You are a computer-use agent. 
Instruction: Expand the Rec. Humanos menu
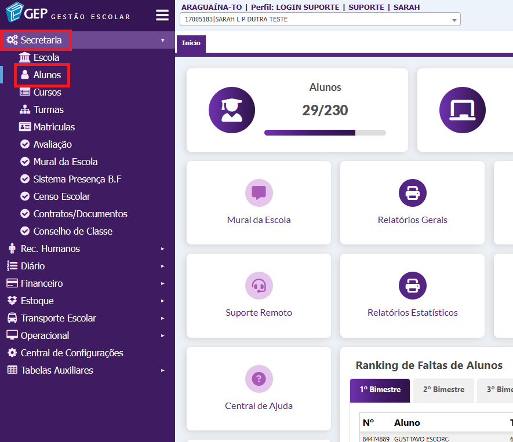(x=50, y=249)
